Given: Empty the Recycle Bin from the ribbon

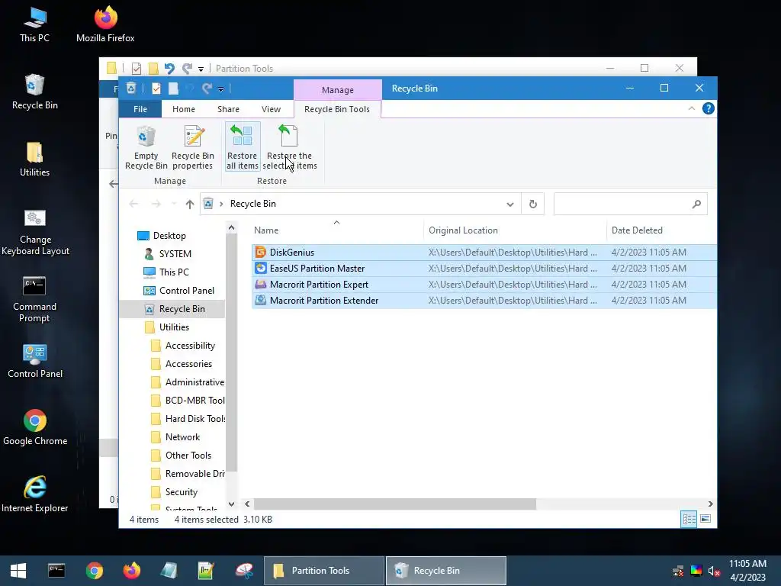Looking at the screenshot, I should (x=146, y=147).
